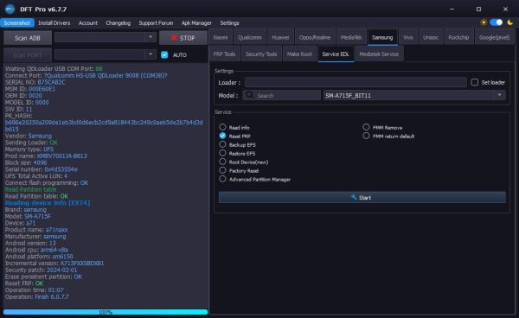Enable the Set loader checkbox
The width and height of the screenshot is (519, 318).
475,82
